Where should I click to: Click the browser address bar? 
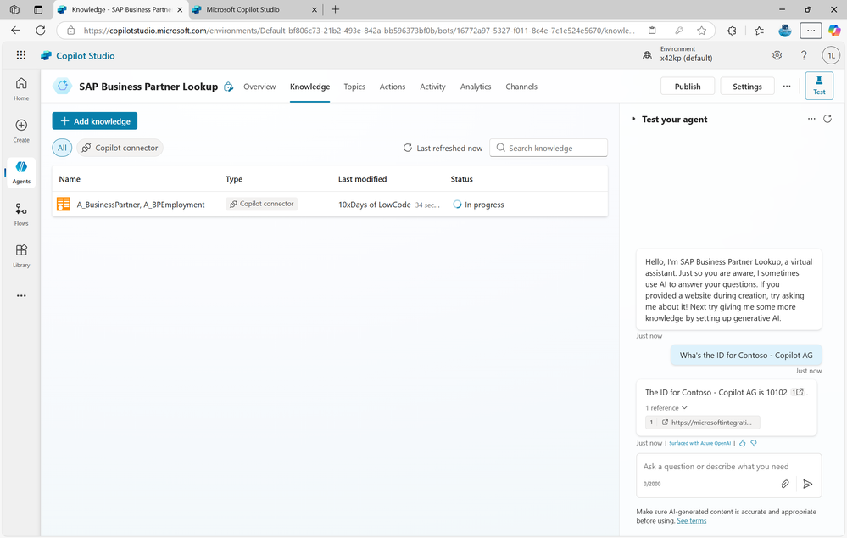point(359,31)
